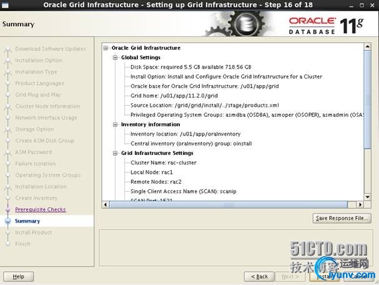Click the Save Response File button

(x=342, y=218)
